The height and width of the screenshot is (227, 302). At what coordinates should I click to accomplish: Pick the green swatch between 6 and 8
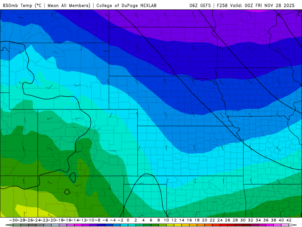tap(154, 225)
